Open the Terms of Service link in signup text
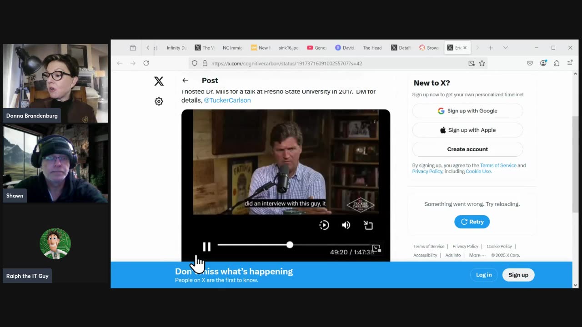 pos(498,165)
